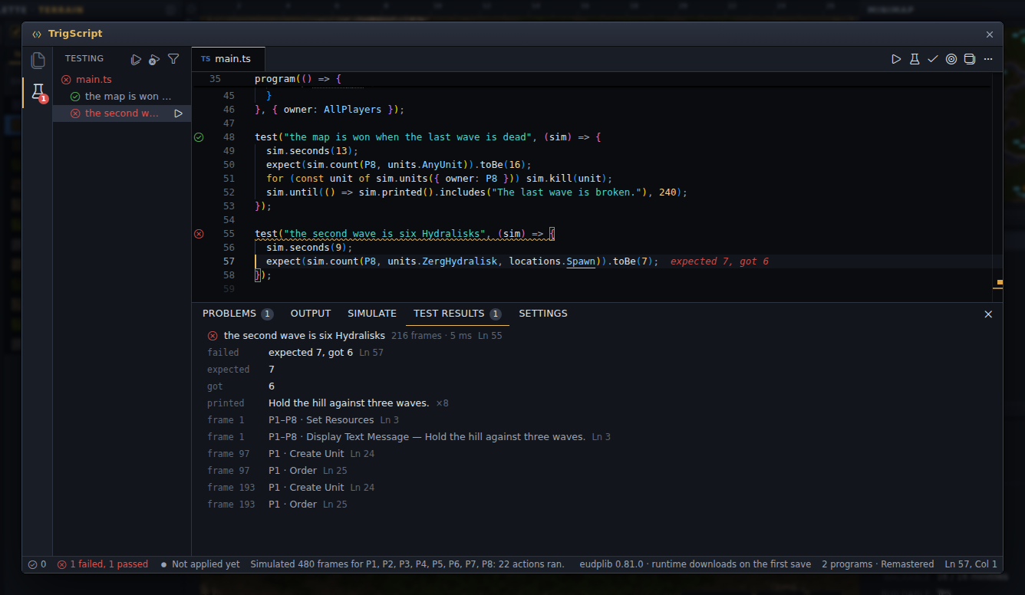
Task: Select main.ts in the Testing tree
Action: (x=122, y=80)
